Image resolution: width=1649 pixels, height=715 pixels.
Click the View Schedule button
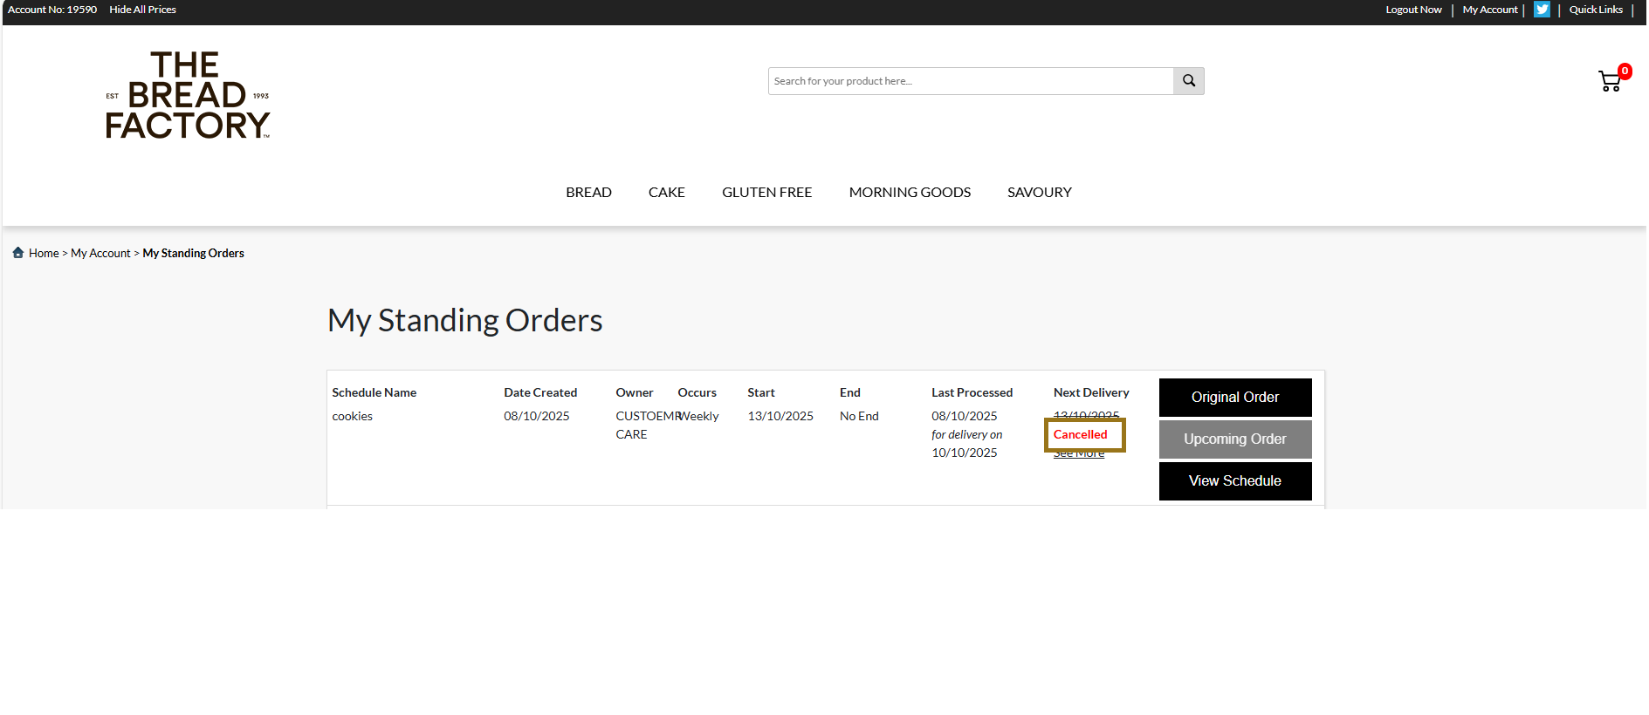tap(1235, 481)
